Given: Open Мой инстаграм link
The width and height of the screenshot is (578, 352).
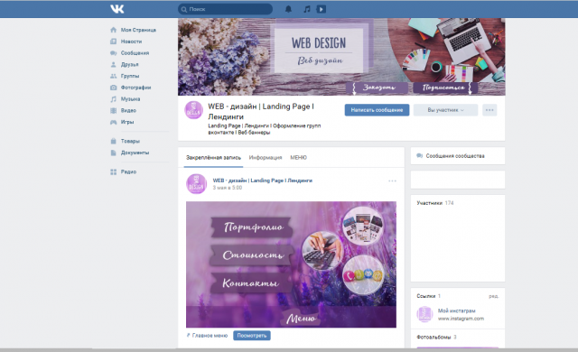Looking at the screenshot, I should tap(456, 310).
